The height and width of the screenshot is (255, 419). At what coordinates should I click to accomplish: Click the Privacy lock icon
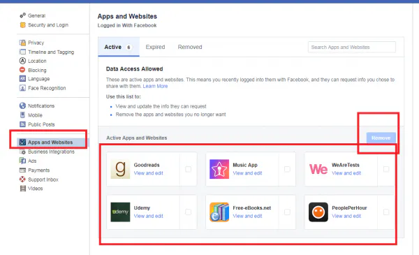(x=23, y=43)
